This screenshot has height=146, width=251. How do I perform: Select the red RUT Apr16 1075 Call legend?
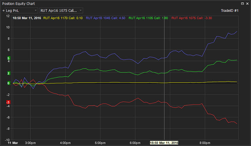coord(192,18)
